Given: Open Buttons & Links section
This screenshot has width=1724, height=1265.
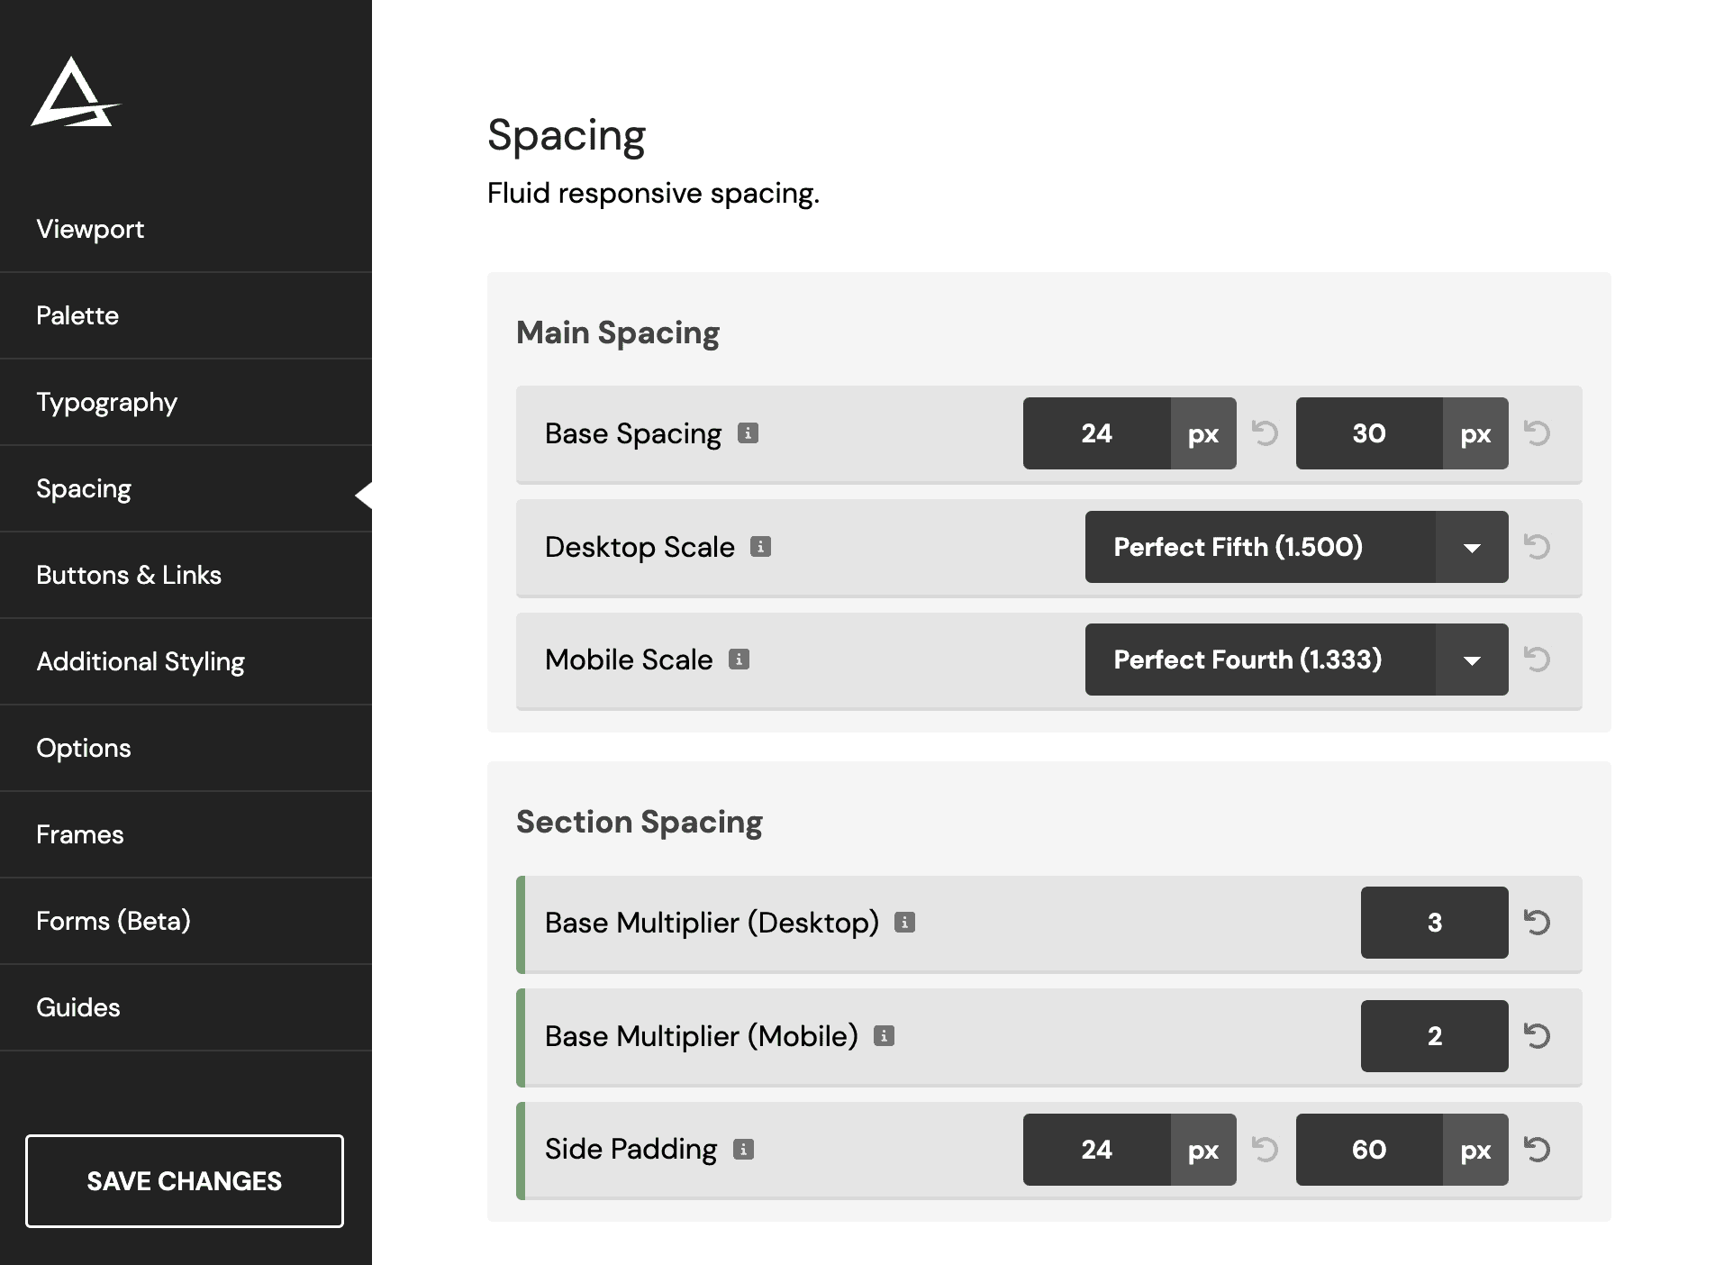Looking at the screenshot, I should (x=186, y=575).
